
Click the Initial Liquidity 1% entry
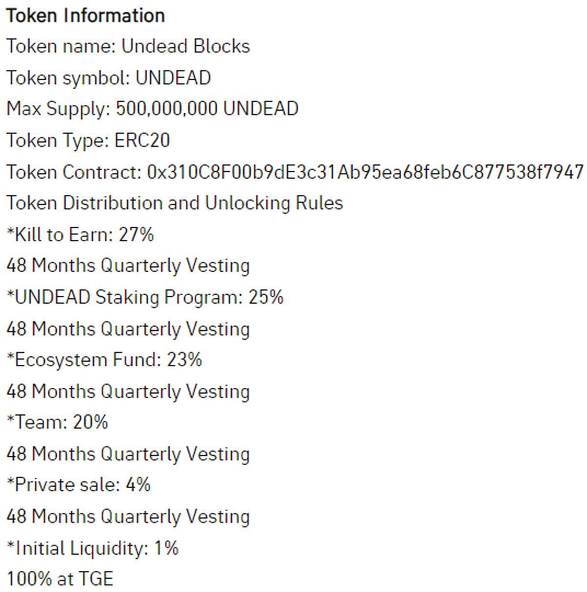point(92,548)
